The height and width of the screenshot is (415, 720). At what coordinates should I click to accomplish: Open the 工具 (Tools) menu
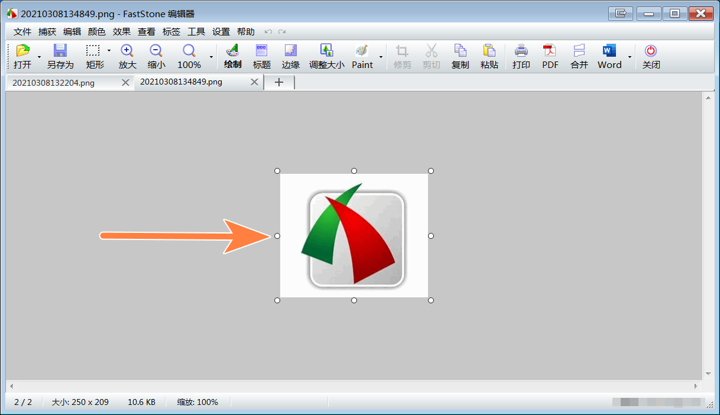(x=196, y=32)
